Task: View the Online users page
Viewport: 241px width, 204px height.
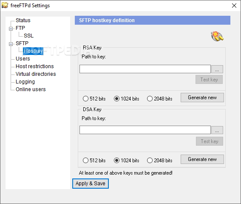Action: [31, 89]
